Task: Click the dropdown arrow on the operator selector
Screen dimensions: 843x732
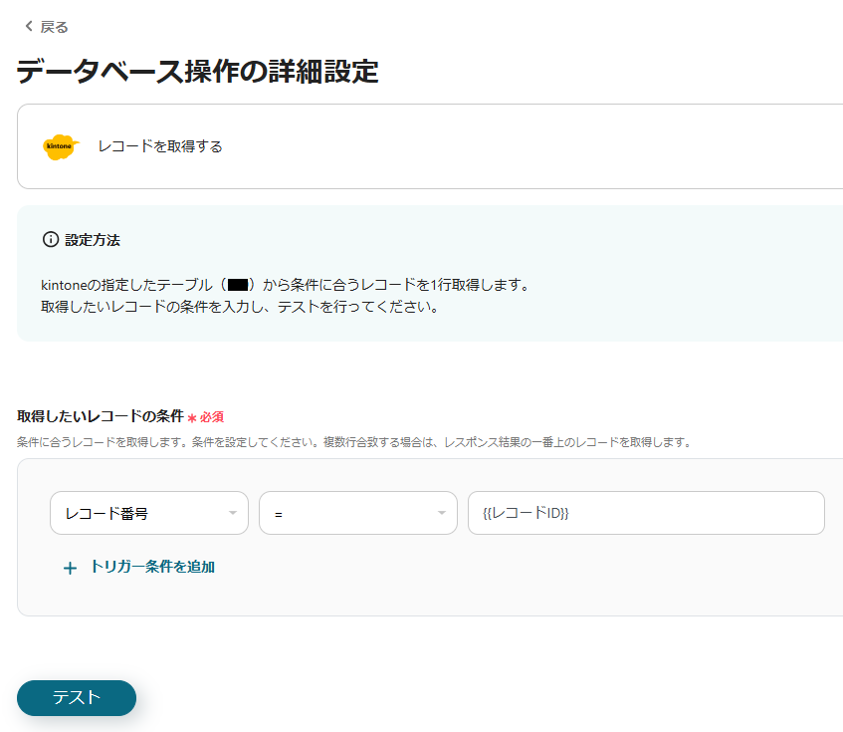Action: 441,512
